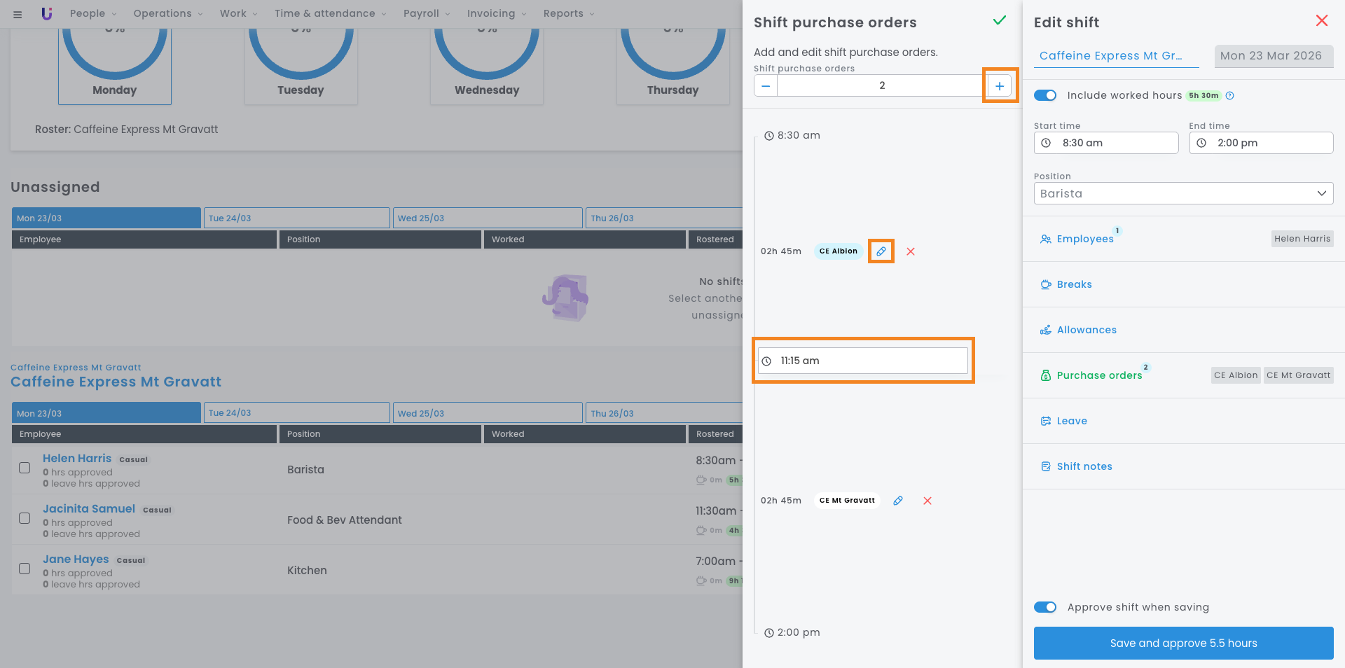Image resolution: width=1345 pixels, height=668 pixels.
Task: Open the Shift notes section
Action: pos(1084,466)
